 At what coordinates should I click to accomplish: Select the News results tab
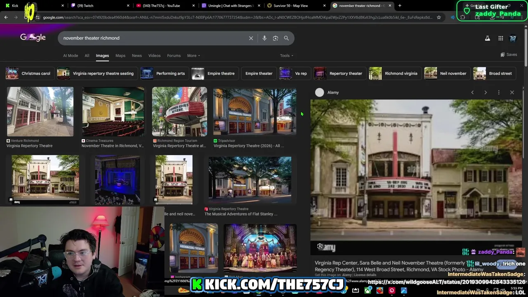tap(137, 56)
